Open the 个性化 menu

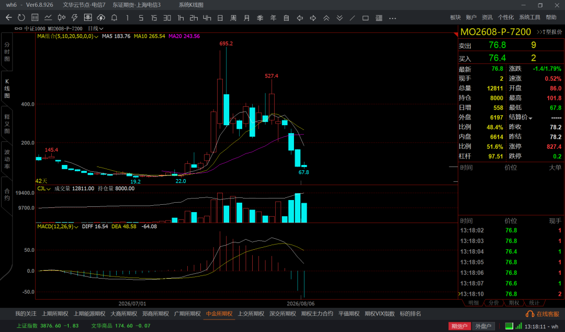click(x=506, y=17)
